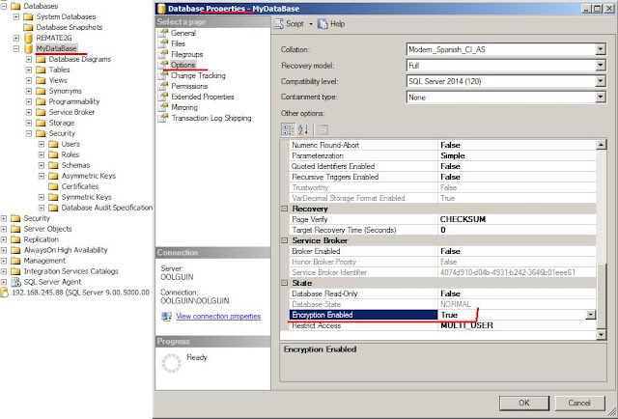Click the OK button

[x=524, y=403]
